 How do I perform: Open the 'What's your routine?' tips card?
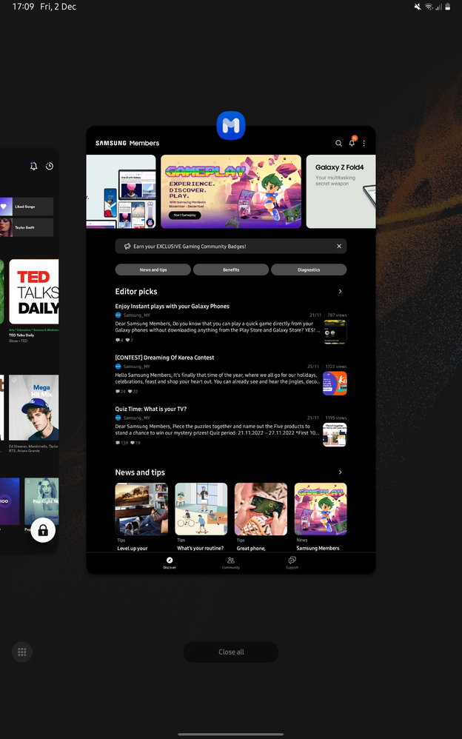201,517
